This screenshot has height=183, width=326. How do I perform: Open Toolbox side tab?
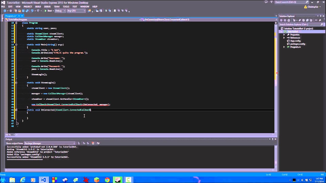click(x=2, y=18)
